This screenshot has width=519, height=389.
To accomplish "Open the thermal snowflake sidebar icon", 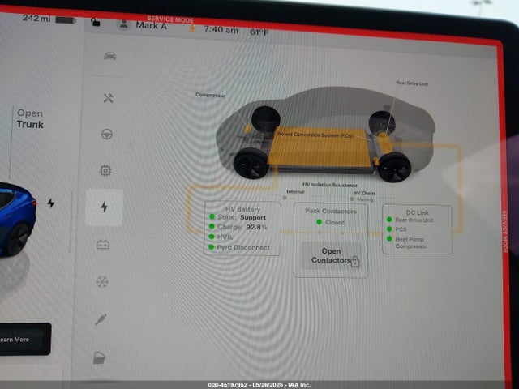I will coord(102,282).
